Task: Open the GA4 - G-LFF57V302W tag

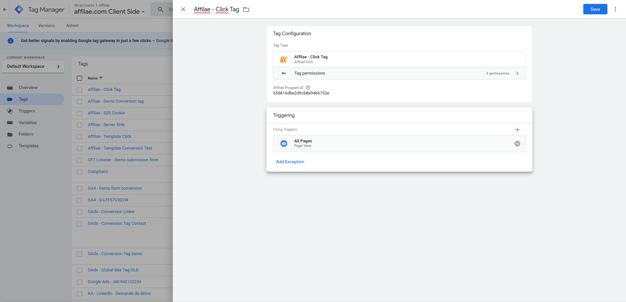Action: tap(108, 200)
